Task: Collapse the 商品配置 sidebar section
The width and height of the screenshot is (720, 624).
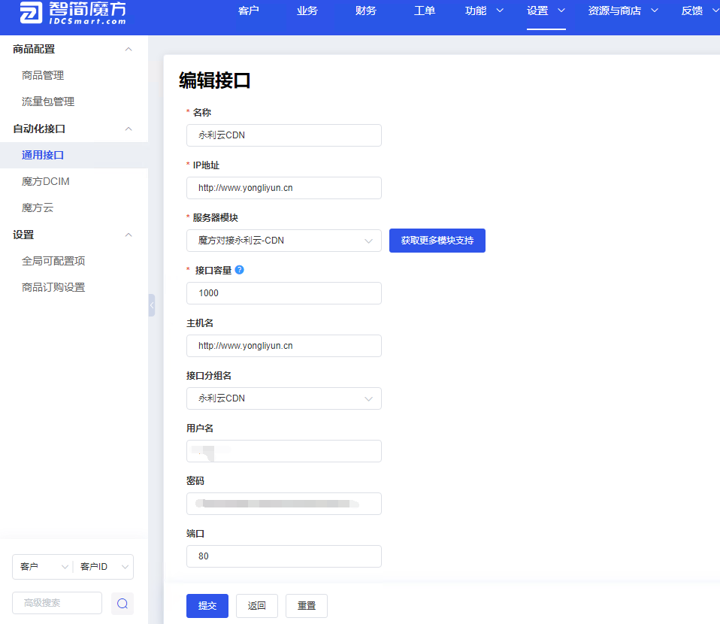Action: click(128, 49)
